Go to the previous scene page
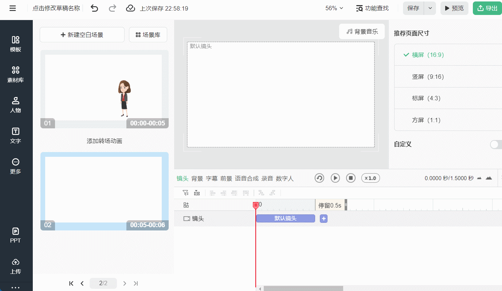Screen dimensions: 502x291 click(82, 283)
